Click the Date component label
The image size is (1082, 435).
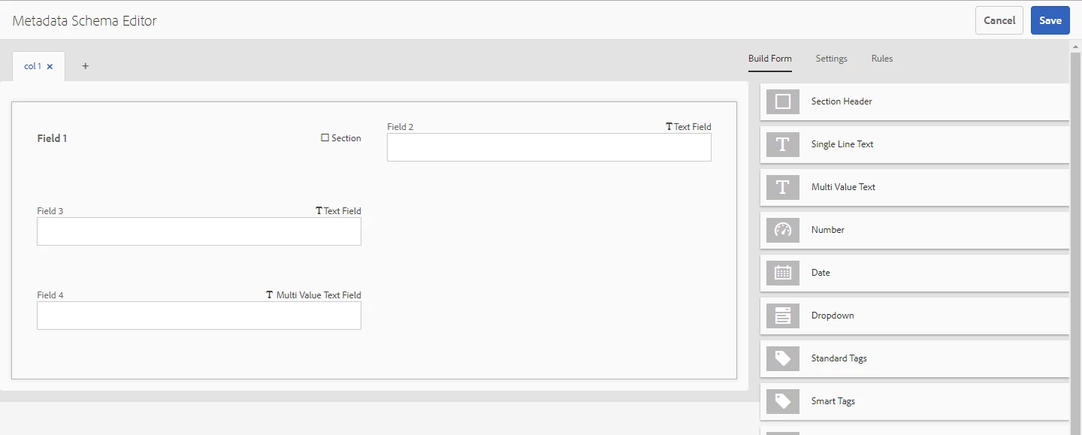pyautogui.click(x=821, y=273)
